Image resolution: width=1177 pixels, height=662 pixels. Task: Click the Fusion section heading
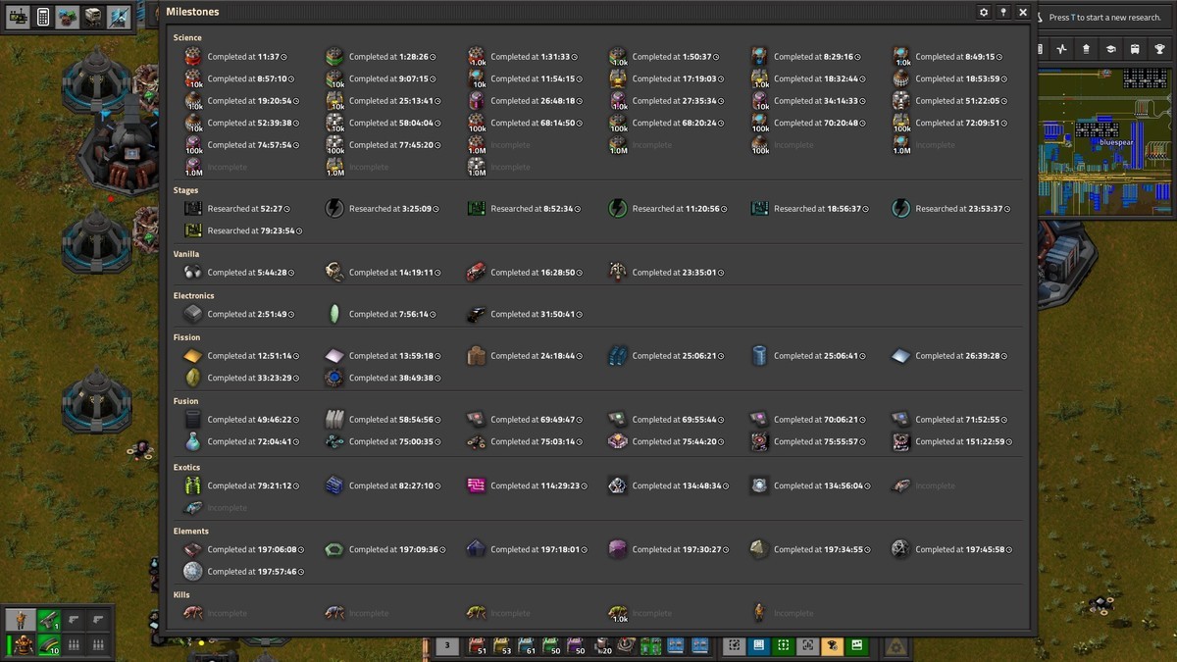pos(186,401)
